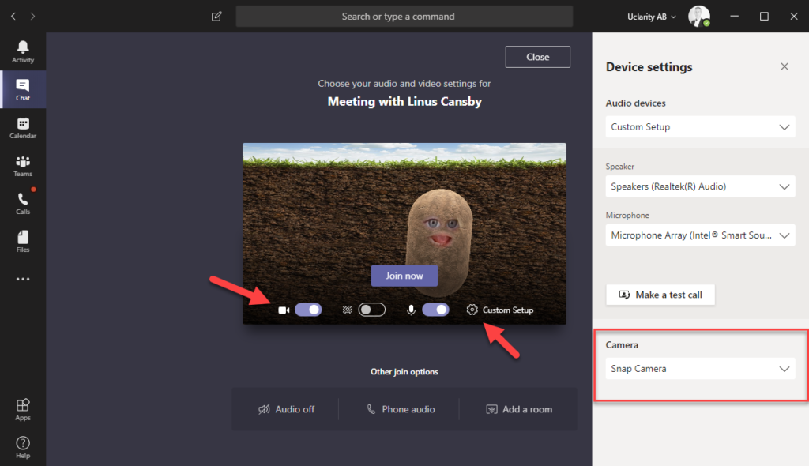Open the profile avatar menu
The height and width of the screenshot is (466, 809).
pos(699,16)
